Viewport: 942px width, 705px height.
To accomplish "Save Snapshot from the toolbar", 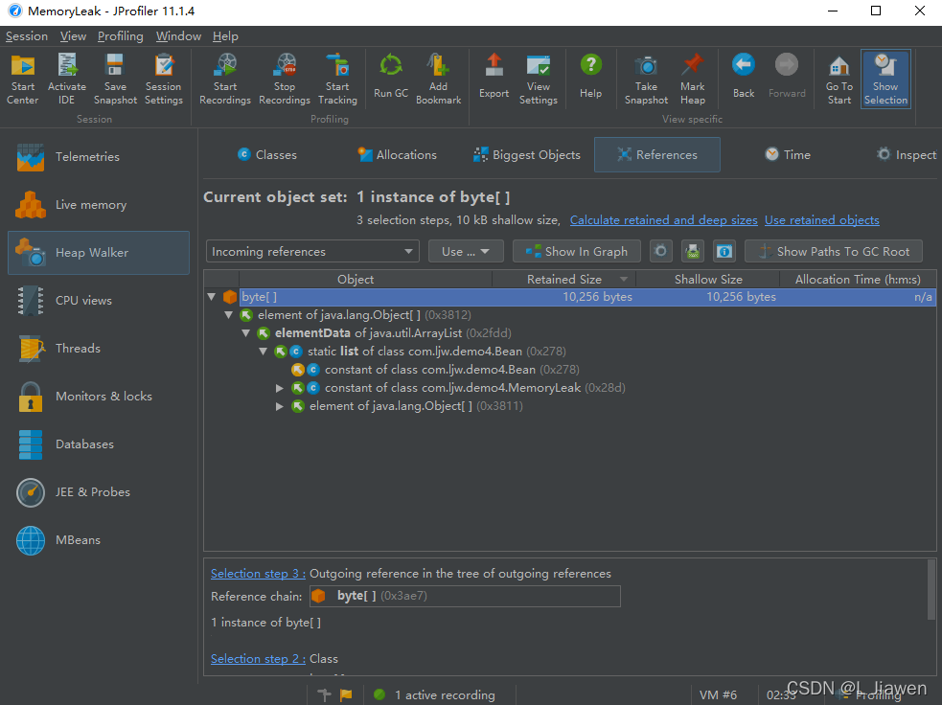I will [115, 80].
